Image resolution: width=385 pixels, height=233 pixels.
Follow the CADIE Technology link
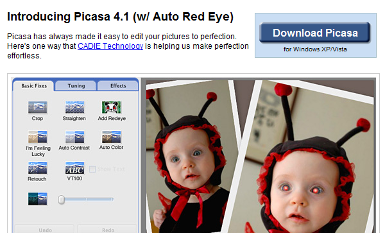coord(110,46)
